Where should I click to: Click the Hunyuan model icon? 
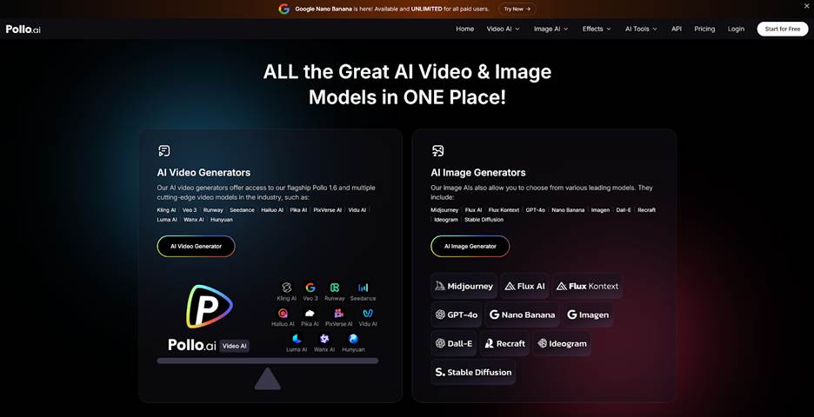tap(354, 339)
